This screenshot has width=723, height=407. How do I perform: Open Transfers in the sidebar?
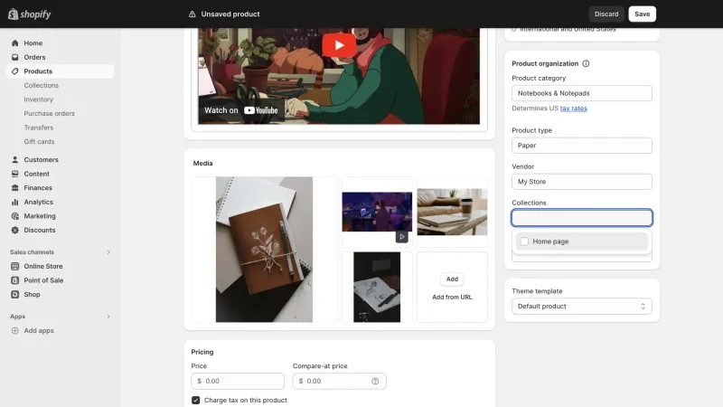pyautogui.click(x=38, y=128)
